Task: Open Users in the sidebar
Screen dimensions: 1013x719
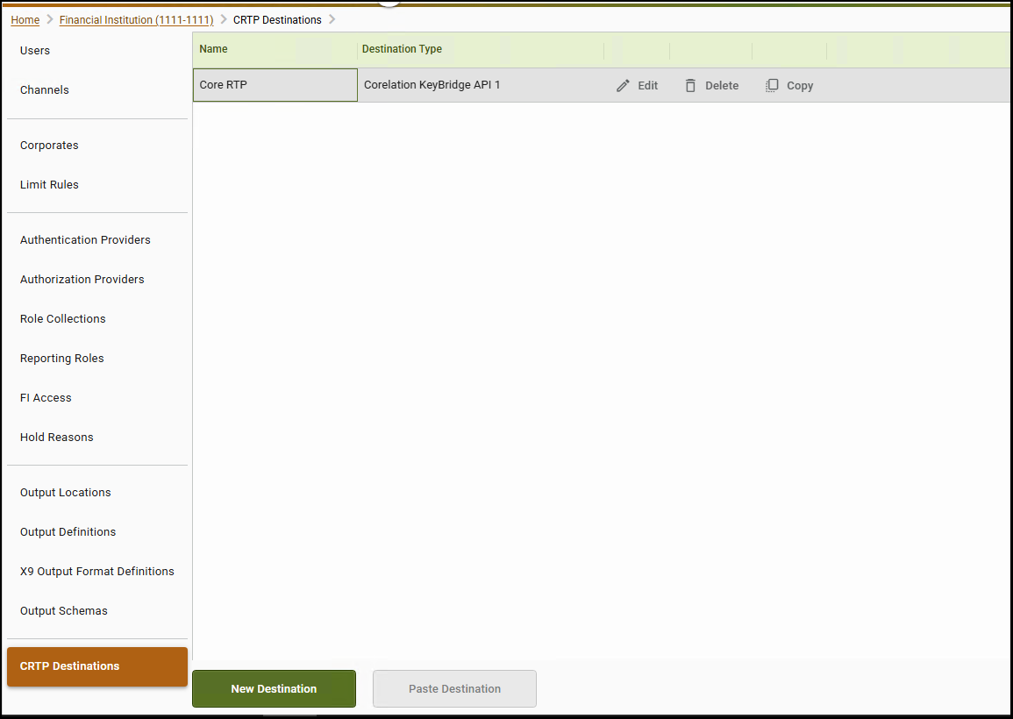Action: point(35,51)
